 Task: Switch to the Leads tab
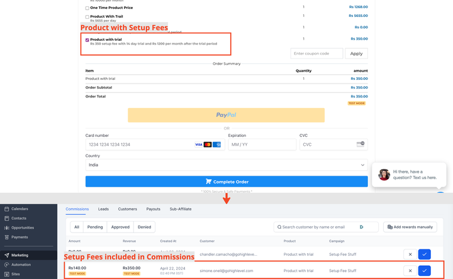[103, 209]
